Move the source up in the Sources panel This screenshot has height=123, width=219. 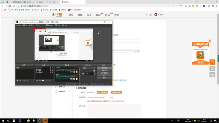pos(47,80)
